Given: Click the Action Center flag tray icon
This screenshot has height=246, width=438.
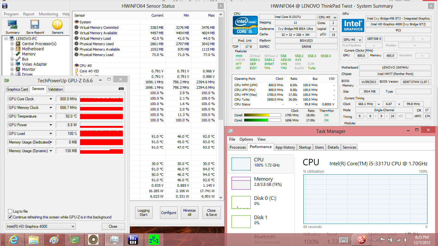Looking at the screenshot, I should coord(383,240).
